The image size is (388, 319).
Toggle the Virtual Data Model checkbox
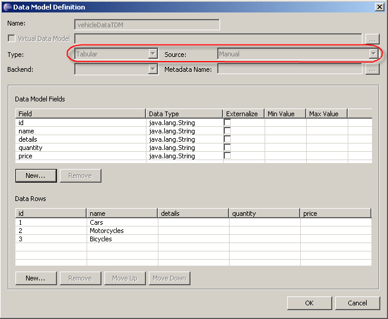11,39
